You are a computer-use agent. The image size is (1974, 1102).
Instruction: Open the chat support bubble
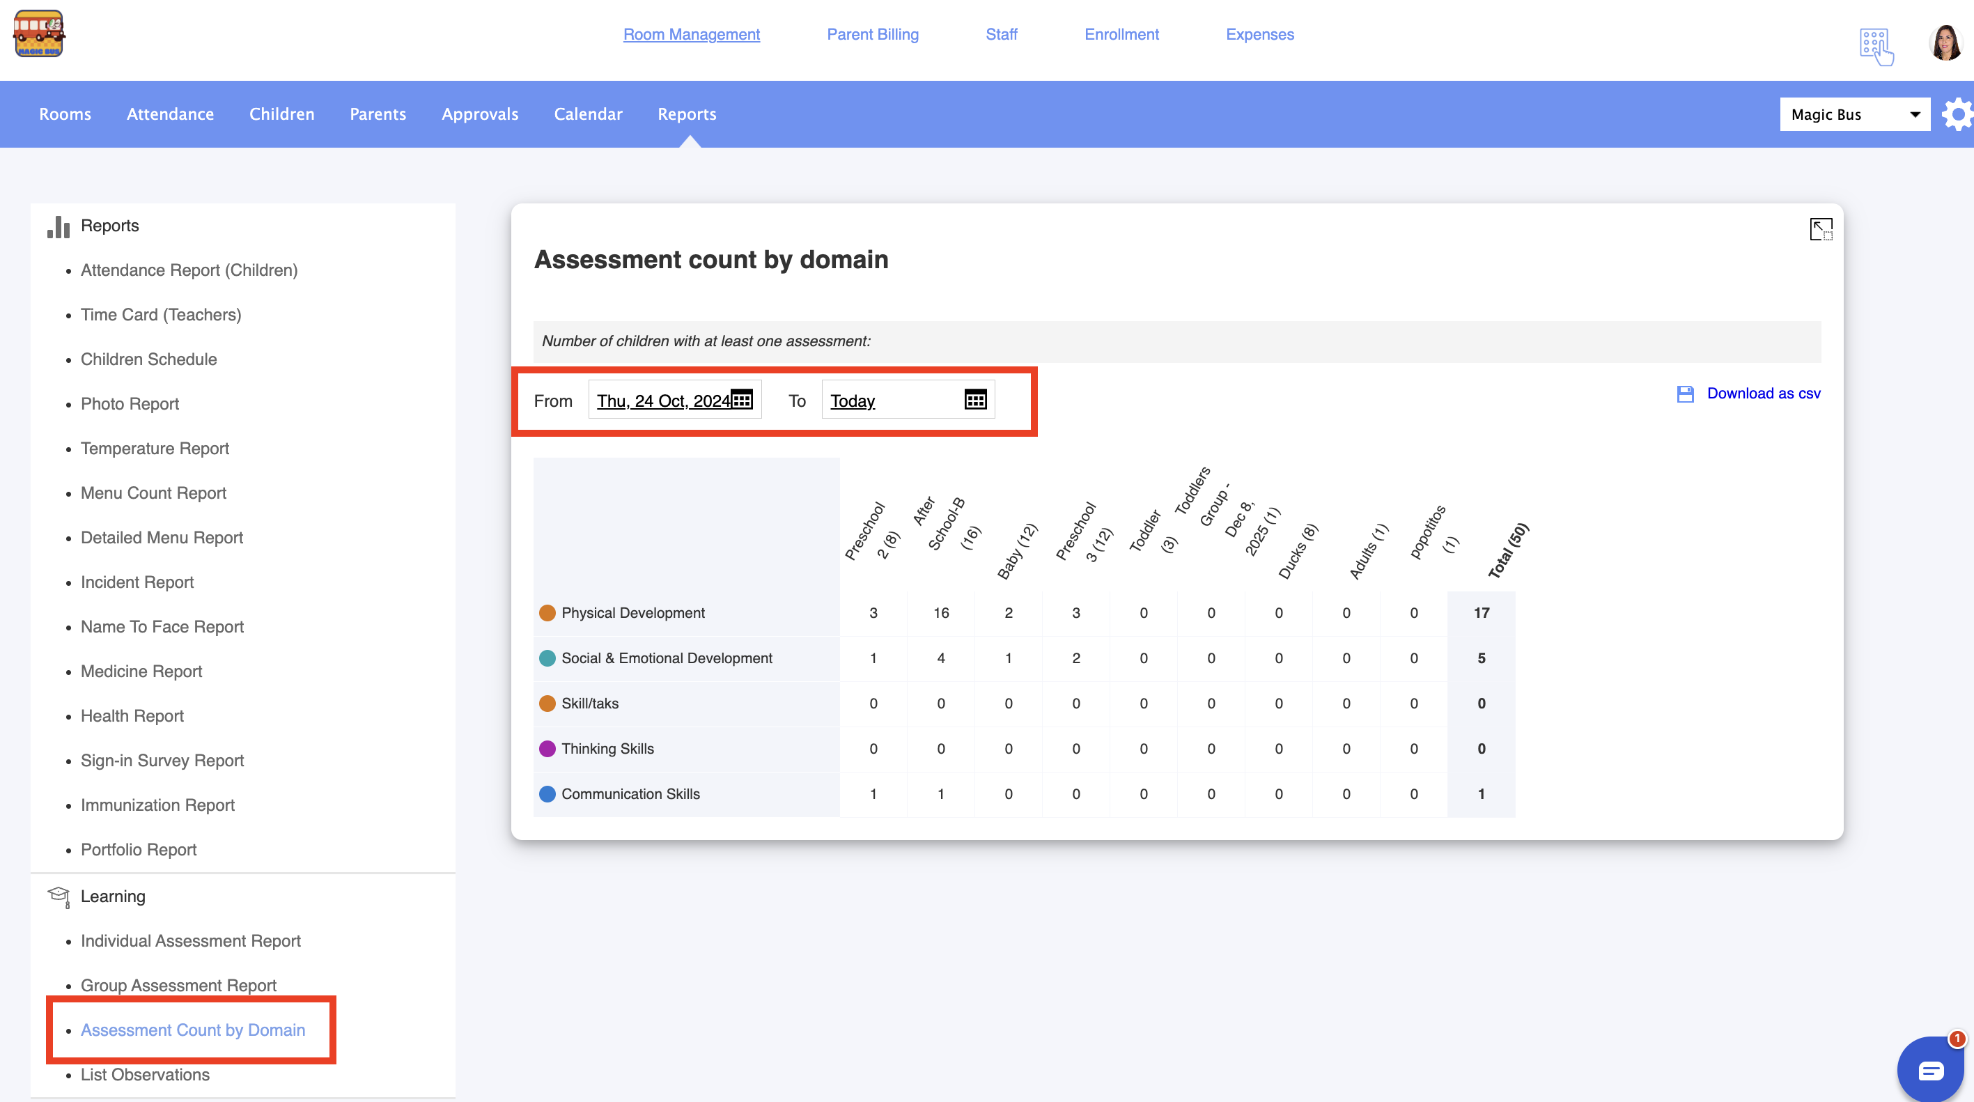(1930, 1070)
